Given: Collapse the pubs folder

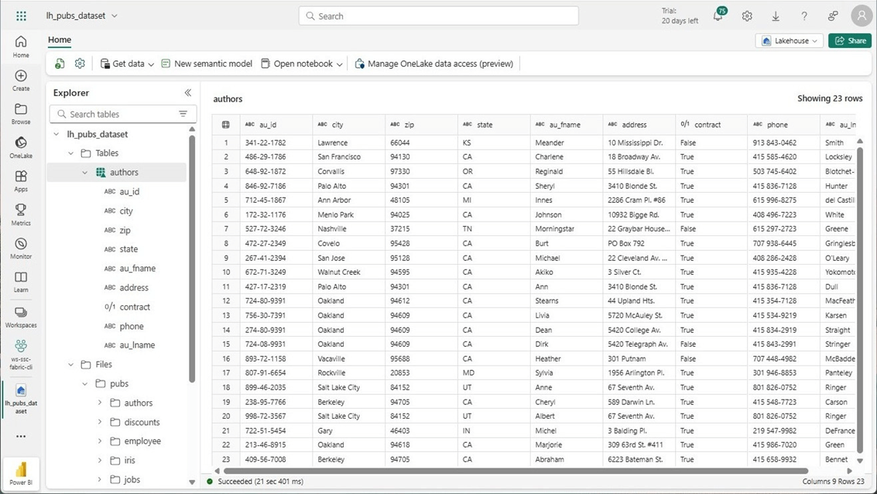Looking at the screenshot, I should [85, 384].
